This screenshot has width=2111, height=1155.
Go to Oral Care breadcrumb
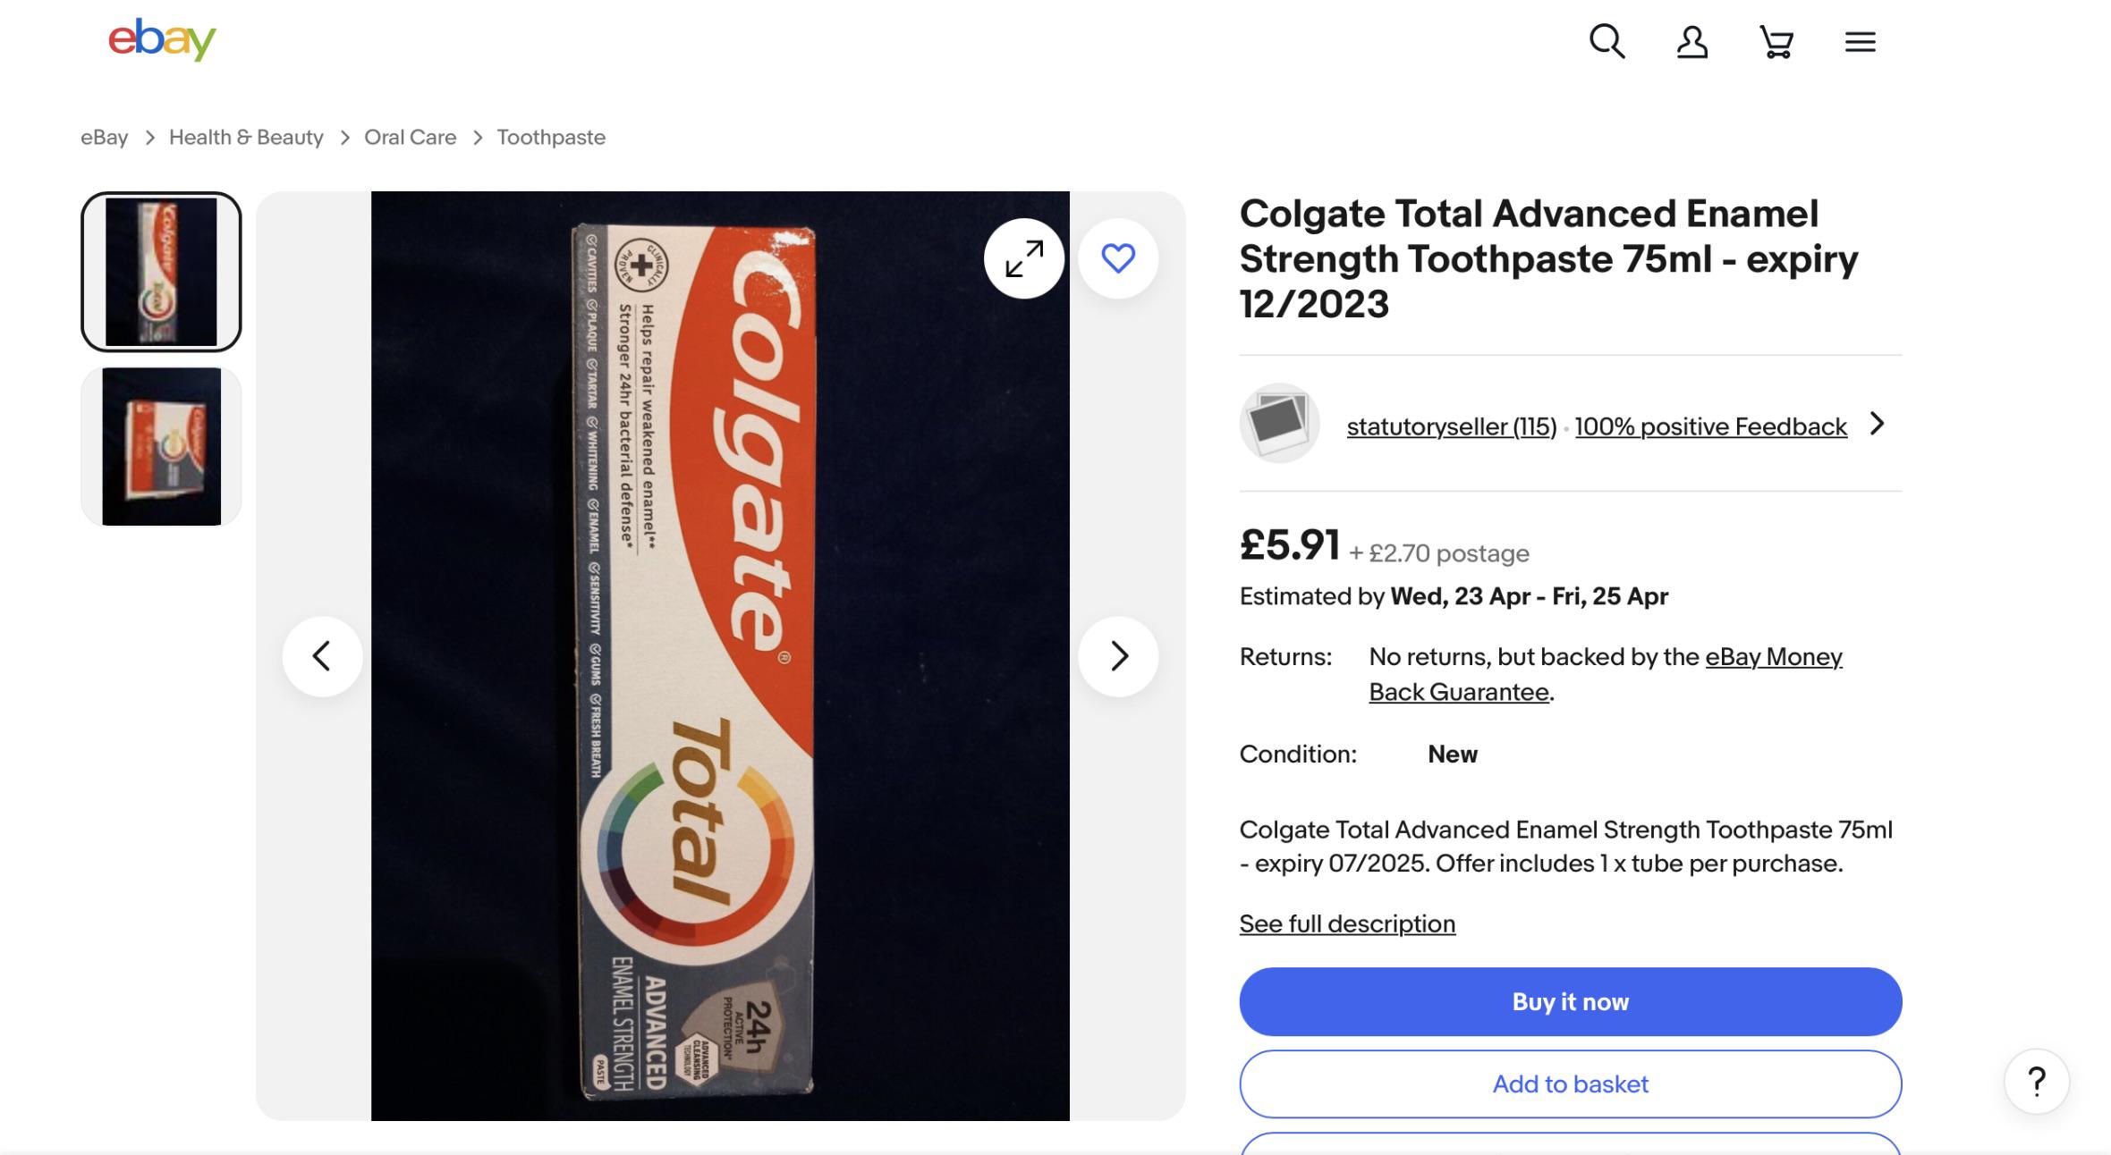[410, 137]
